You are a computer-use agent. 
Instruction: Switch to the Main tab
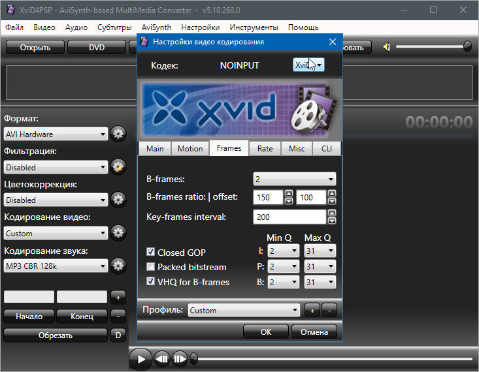tap(155, 149)
